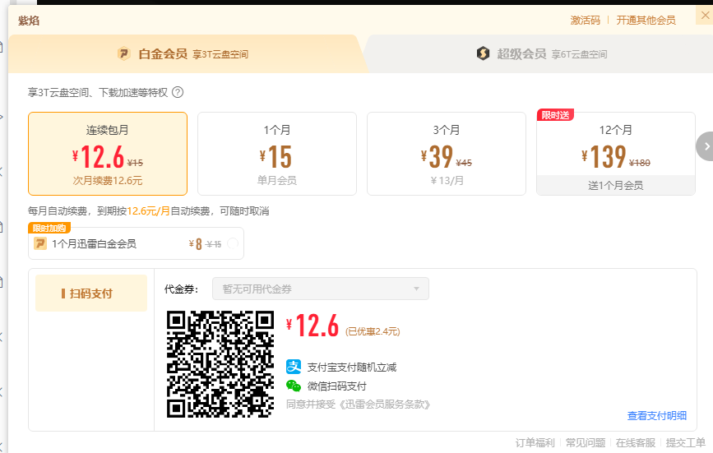Click the super member lightning badge icon
Image resolution: width=713 pixels, height=453 pixels.
[483, 54]
